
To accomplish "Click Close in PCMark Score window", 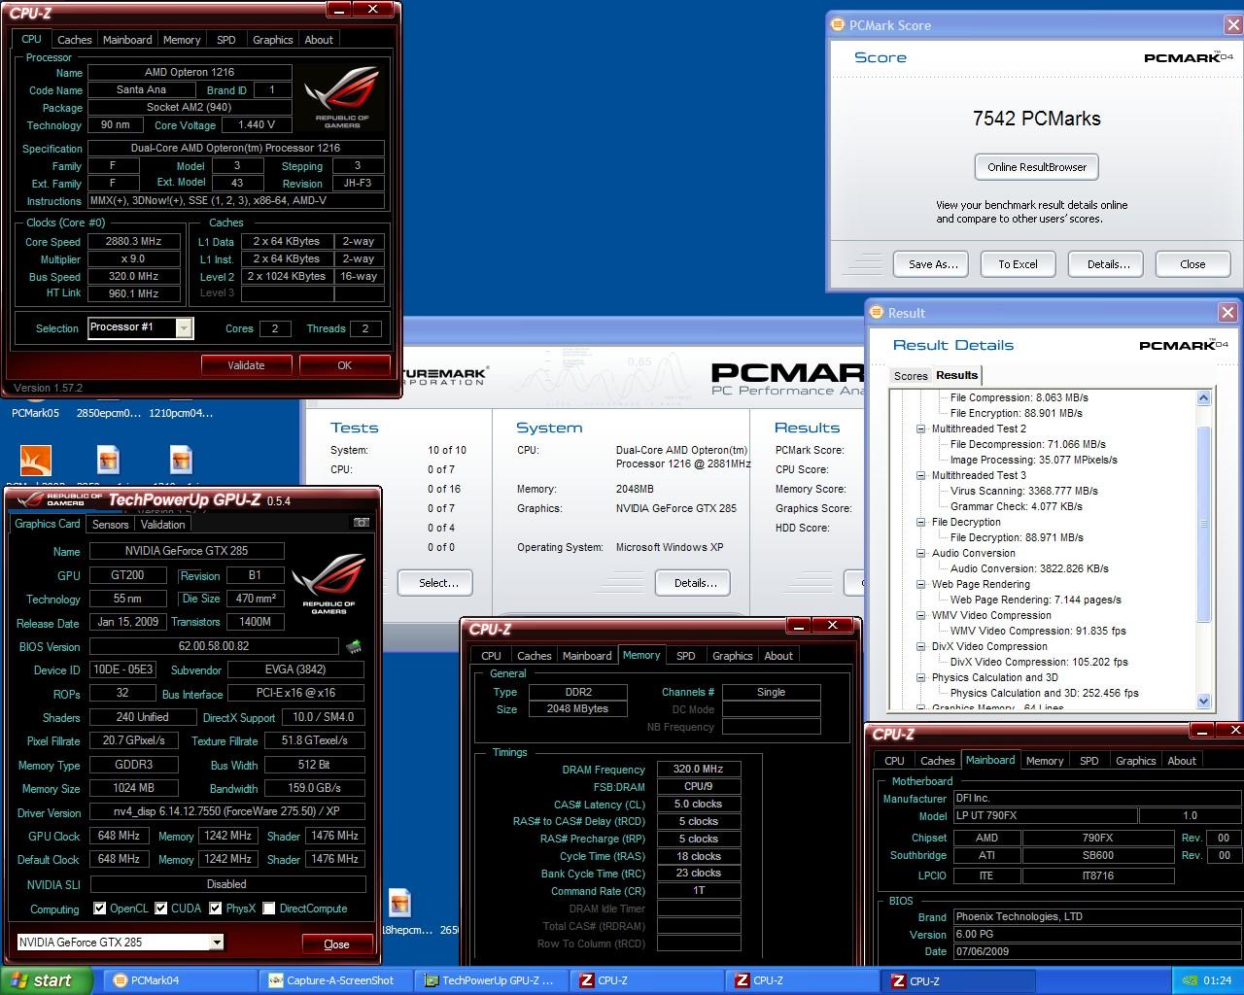I will click(1192, 264).
